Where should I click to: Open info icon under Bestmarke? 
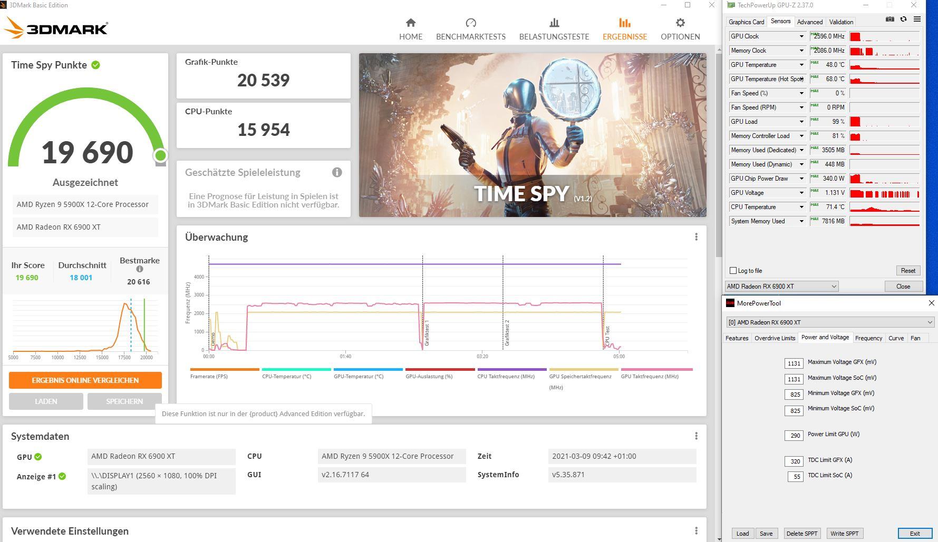140,269
